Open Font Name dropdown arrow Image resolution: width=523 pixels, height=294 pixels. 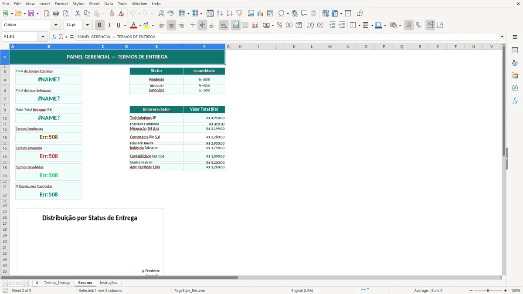[x=56, y=25]
